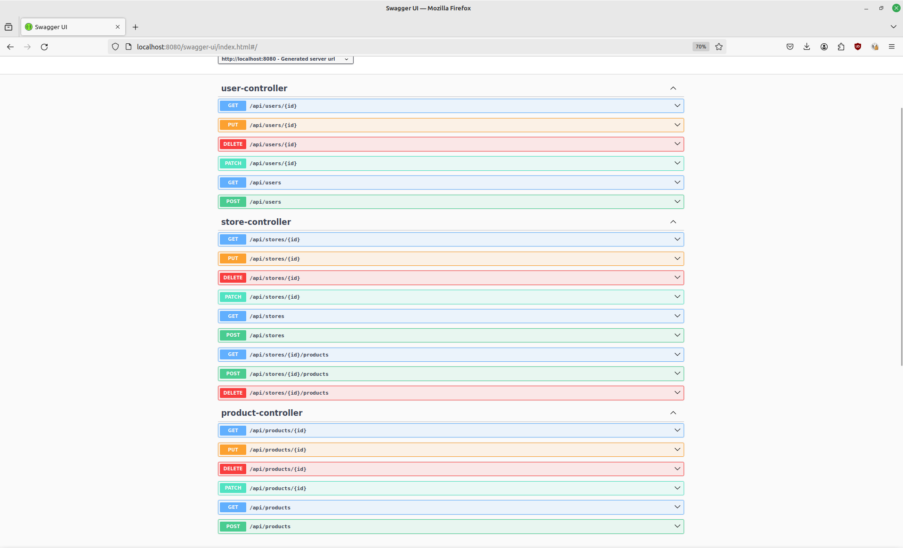903x548 pixels.
Task: Expand POST /api/users operation
Action: point(451,202)
